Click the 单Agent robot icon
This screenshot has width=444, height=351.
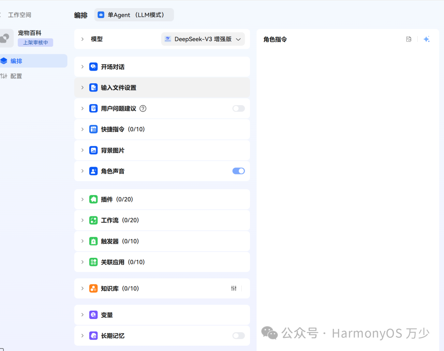101,15
